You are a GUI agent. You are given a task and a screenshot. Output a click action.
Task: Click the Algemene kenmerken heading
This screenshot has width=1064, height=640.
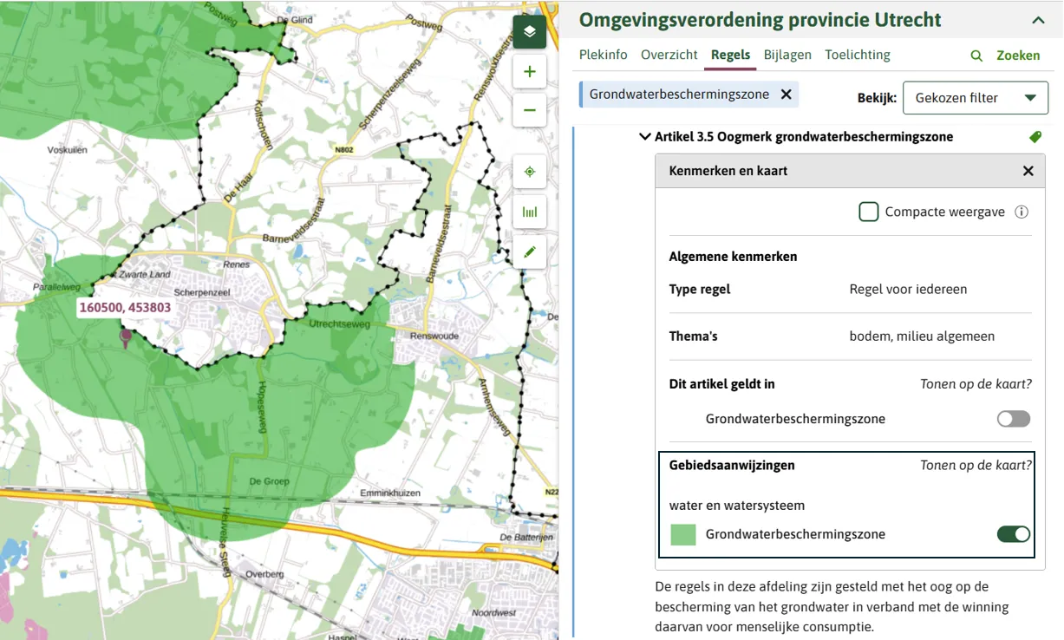733,257
